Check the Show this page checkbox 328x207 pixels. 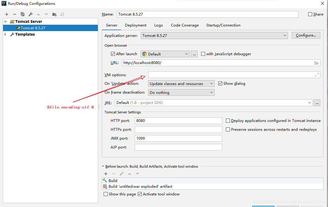(106, 194)
